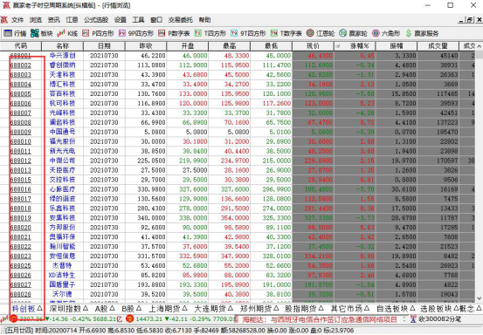
Task: Launch the 赢家轮 wheel tool
Action: 354,33
